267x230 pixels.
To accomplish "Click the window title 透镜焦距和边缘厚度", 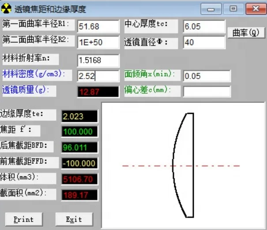I will pos(50,9).
